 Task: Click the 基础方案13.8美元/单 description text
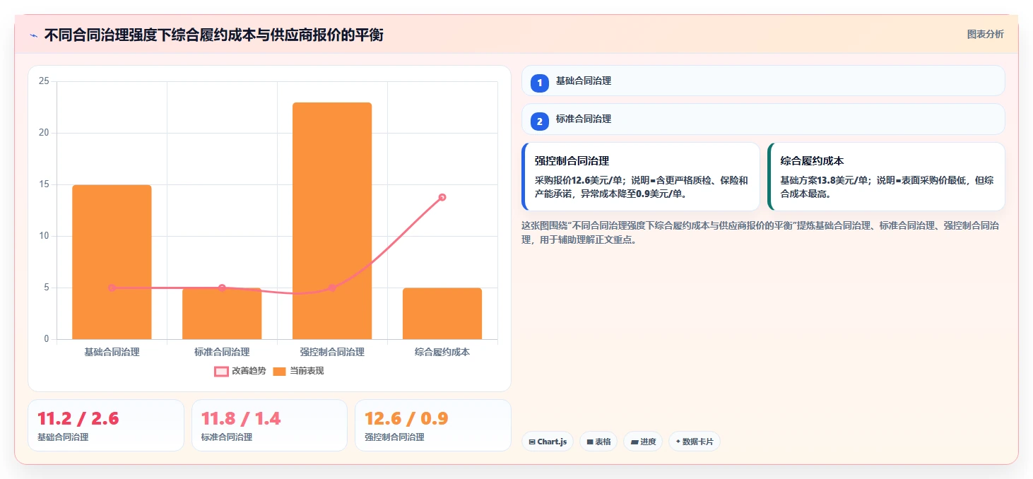click(x=887, y=187)
